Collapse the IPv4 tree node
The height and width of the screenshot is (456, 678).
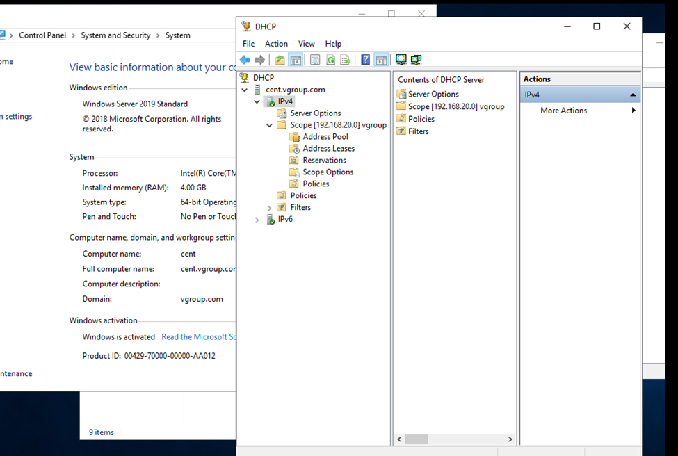point(257,101)
